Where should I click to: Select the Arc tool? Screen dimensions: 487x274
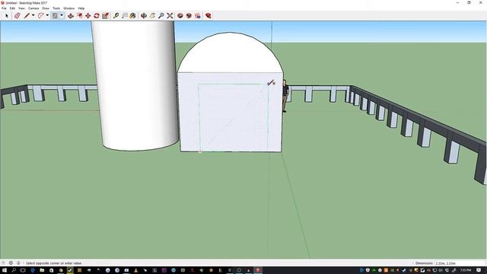[x=40, y=15]
